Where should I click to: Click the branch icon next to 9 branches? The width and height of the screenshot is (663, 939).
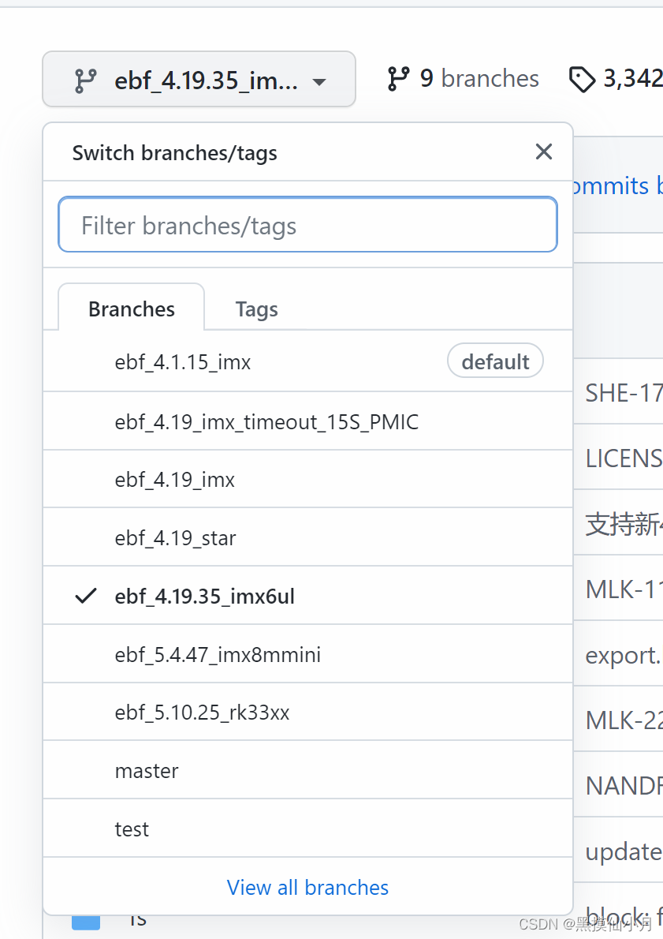[399, 78]
